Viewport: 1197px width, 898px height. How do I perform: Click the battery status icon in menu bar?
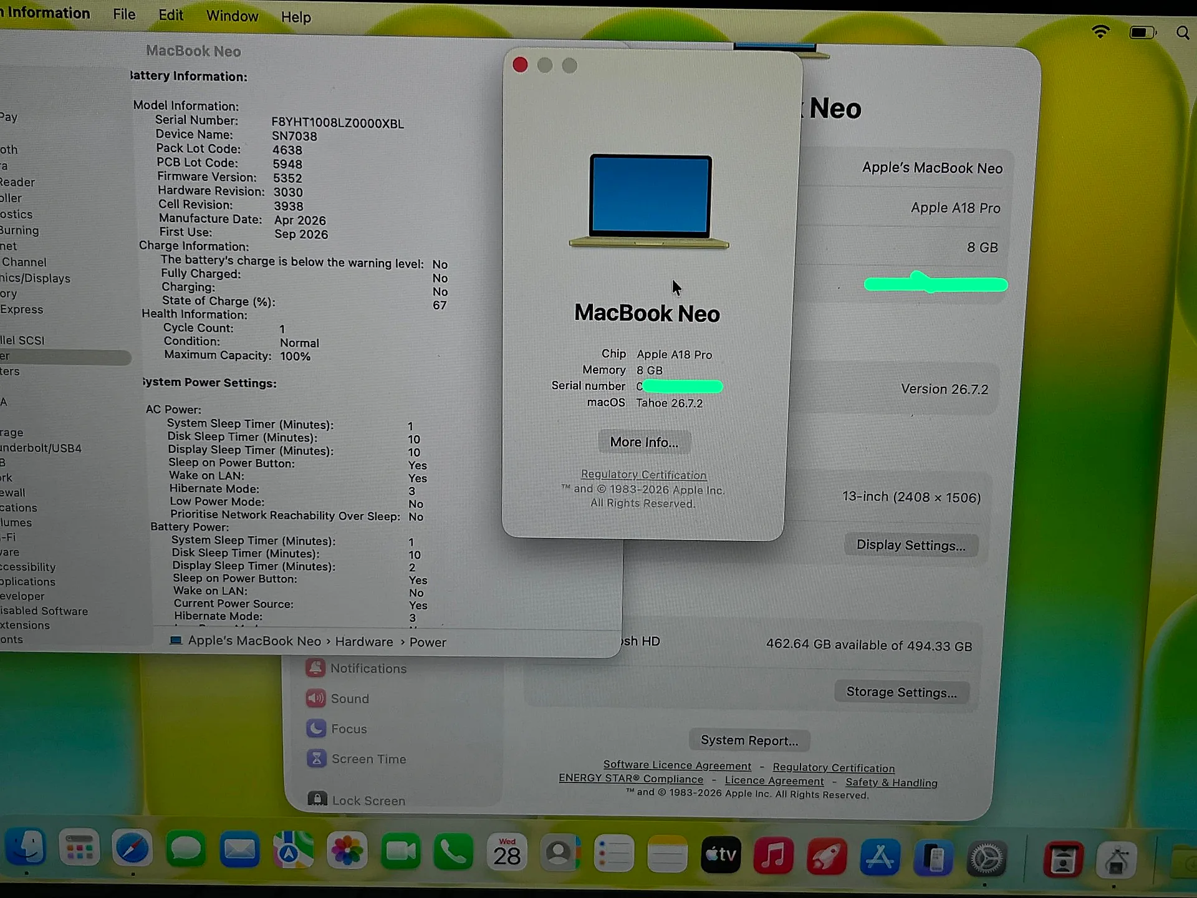[x=1143, y=32]
